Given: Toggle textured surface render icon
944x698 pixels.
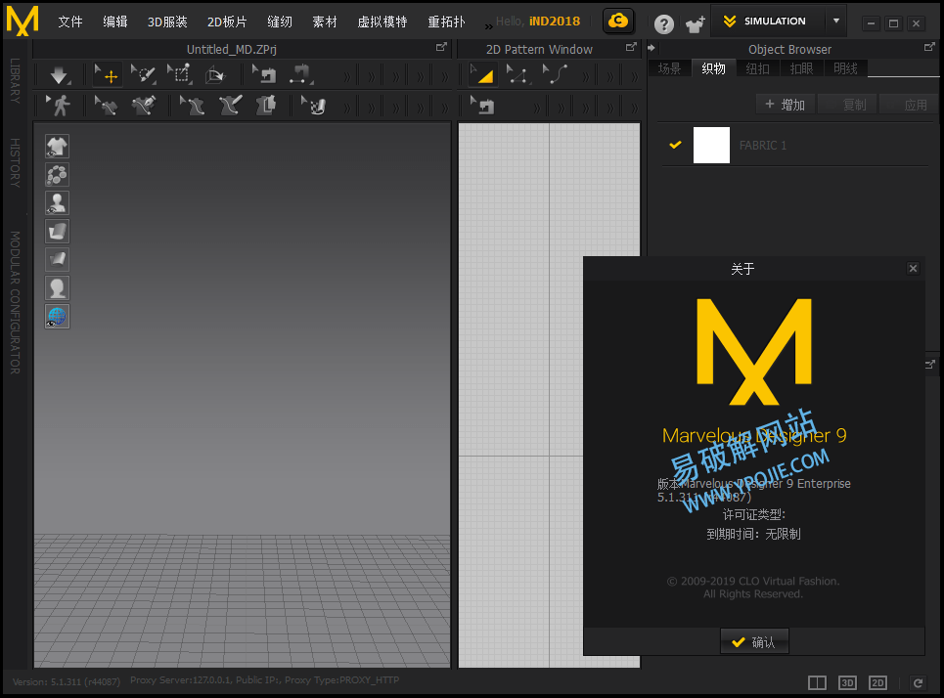Looking at the screenshot, I should click(57, 231).
